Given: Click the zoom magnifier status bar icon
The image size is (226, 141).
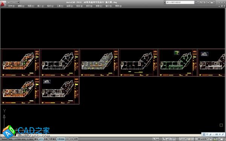Looking at the screenshot, I should pos(167,139).
